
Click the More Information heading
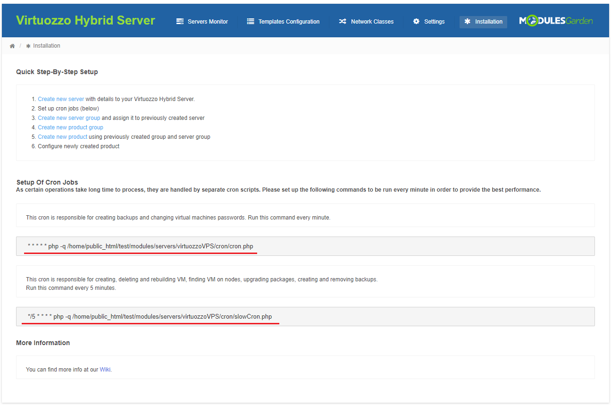tap(43, 343)
